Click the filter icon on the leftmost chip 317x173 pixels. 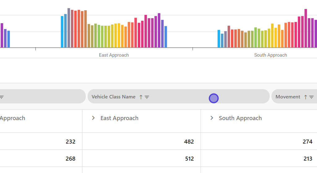click(x=2, y=97)
